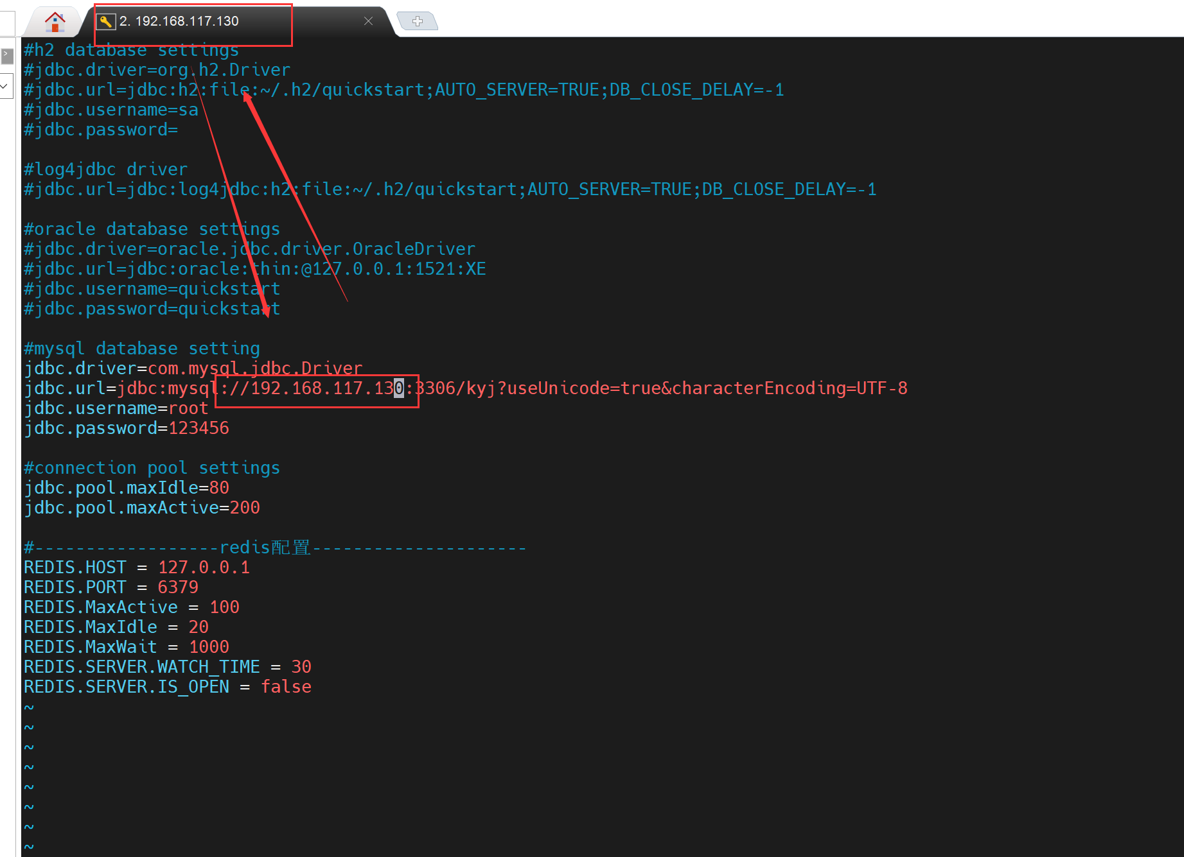Click the #log4jdbc driver comment line

[106, 169]
